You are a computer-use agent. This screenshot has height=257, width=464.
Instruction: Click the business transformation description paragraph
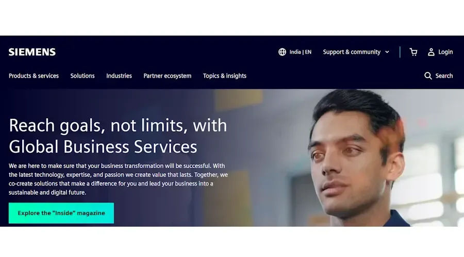[x=118, y=179]
